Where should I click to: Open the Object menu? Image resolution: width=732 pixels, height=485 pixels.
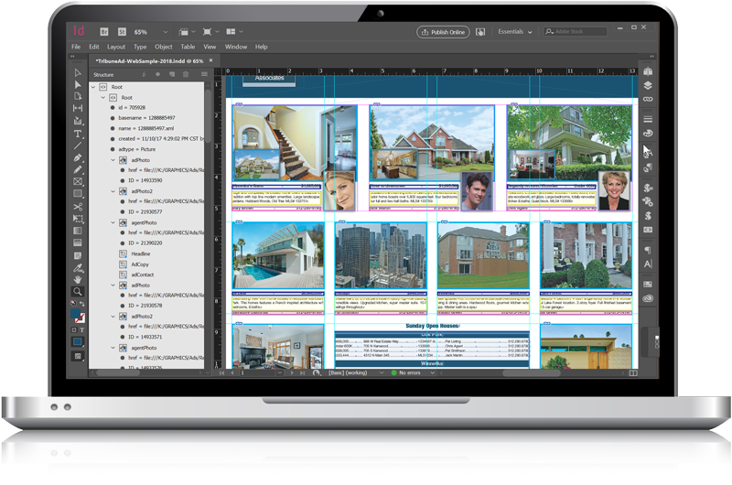[164, 47]
